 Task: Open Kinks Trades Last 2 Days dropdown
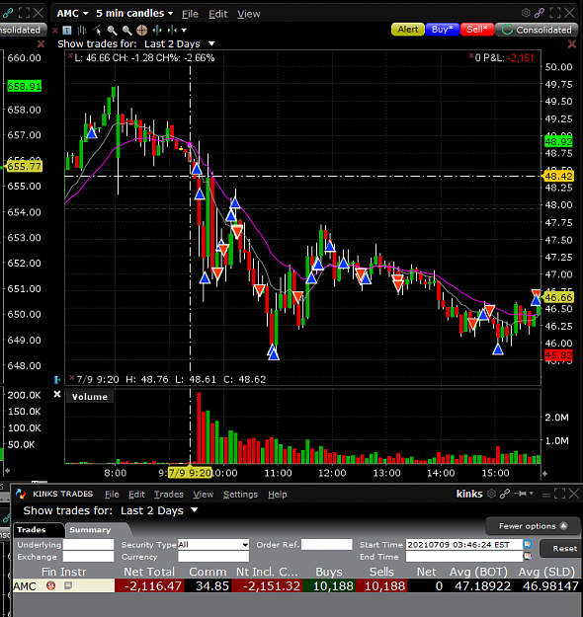tap(159, 510)
